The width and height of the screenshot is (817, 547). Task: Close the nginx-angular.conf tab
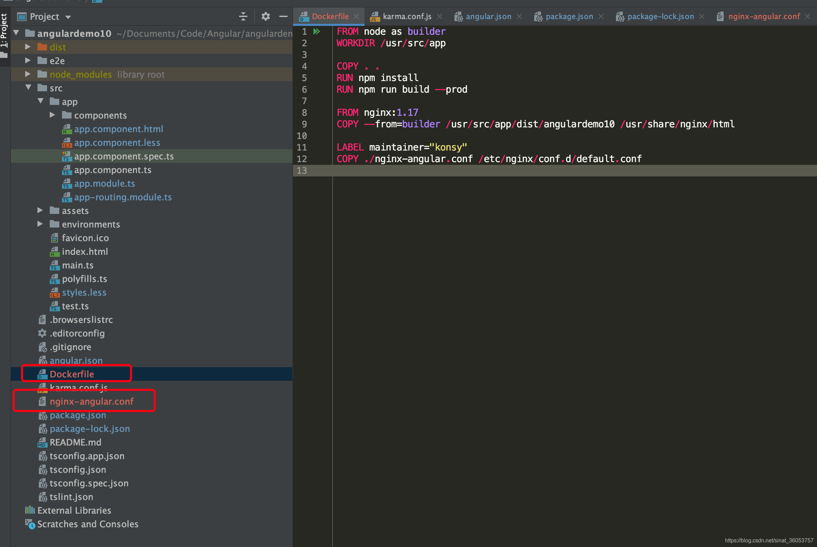807,16
